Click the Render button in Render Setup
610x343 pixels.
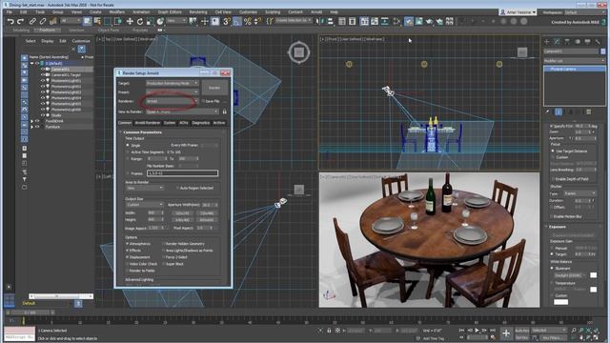214,88
